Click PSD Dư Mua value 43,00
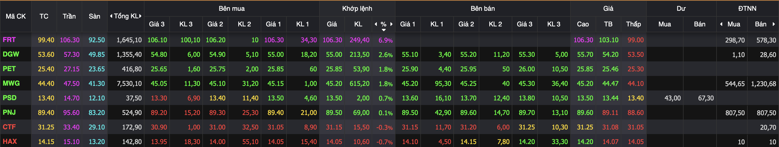The height and width of the screenshot is (147, 779). pos(672,98)
